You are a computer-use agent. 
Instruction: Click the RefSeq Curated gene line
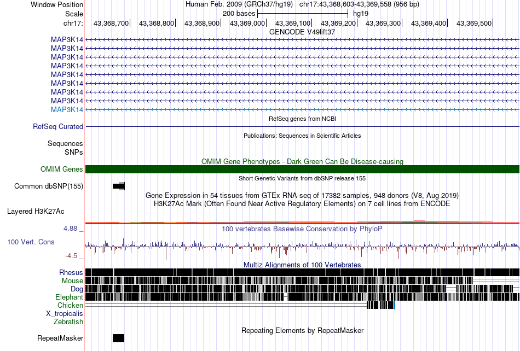pos(302,126)
